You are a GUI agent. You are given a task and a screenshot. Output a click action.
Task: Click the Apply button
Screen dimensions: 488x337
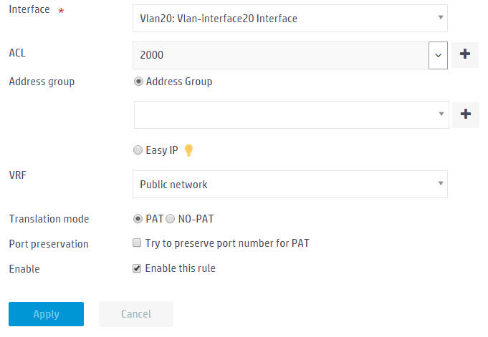46,314
